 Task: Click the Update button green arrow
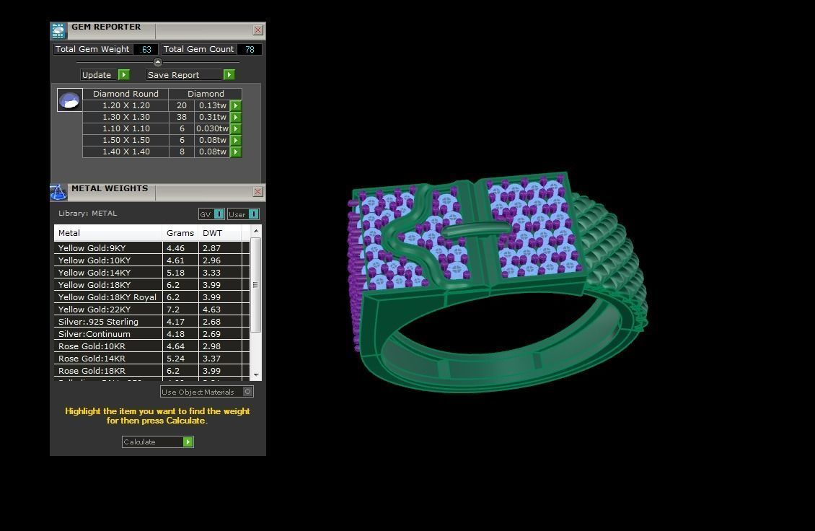(124, 75)
